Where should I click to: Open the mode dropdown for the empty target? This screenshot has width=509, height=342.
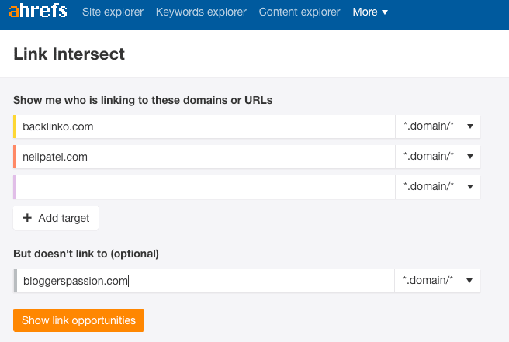438,187
